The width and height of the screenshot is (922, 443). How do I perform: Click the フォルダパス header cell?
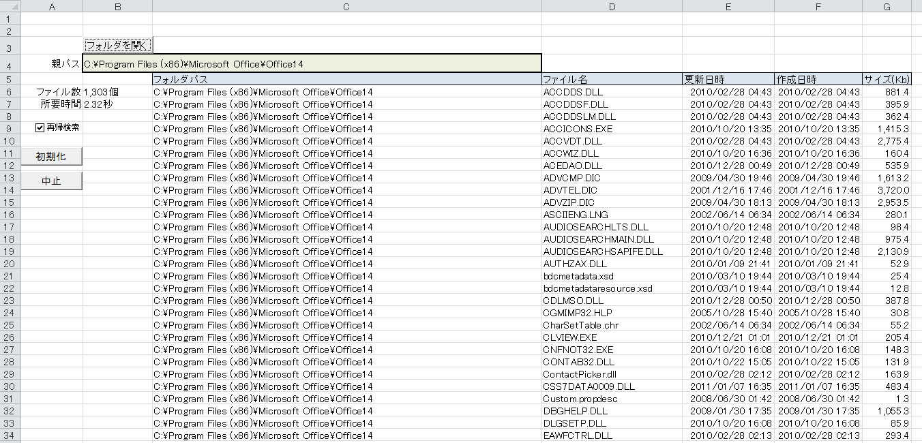click(x=347, y=79)
